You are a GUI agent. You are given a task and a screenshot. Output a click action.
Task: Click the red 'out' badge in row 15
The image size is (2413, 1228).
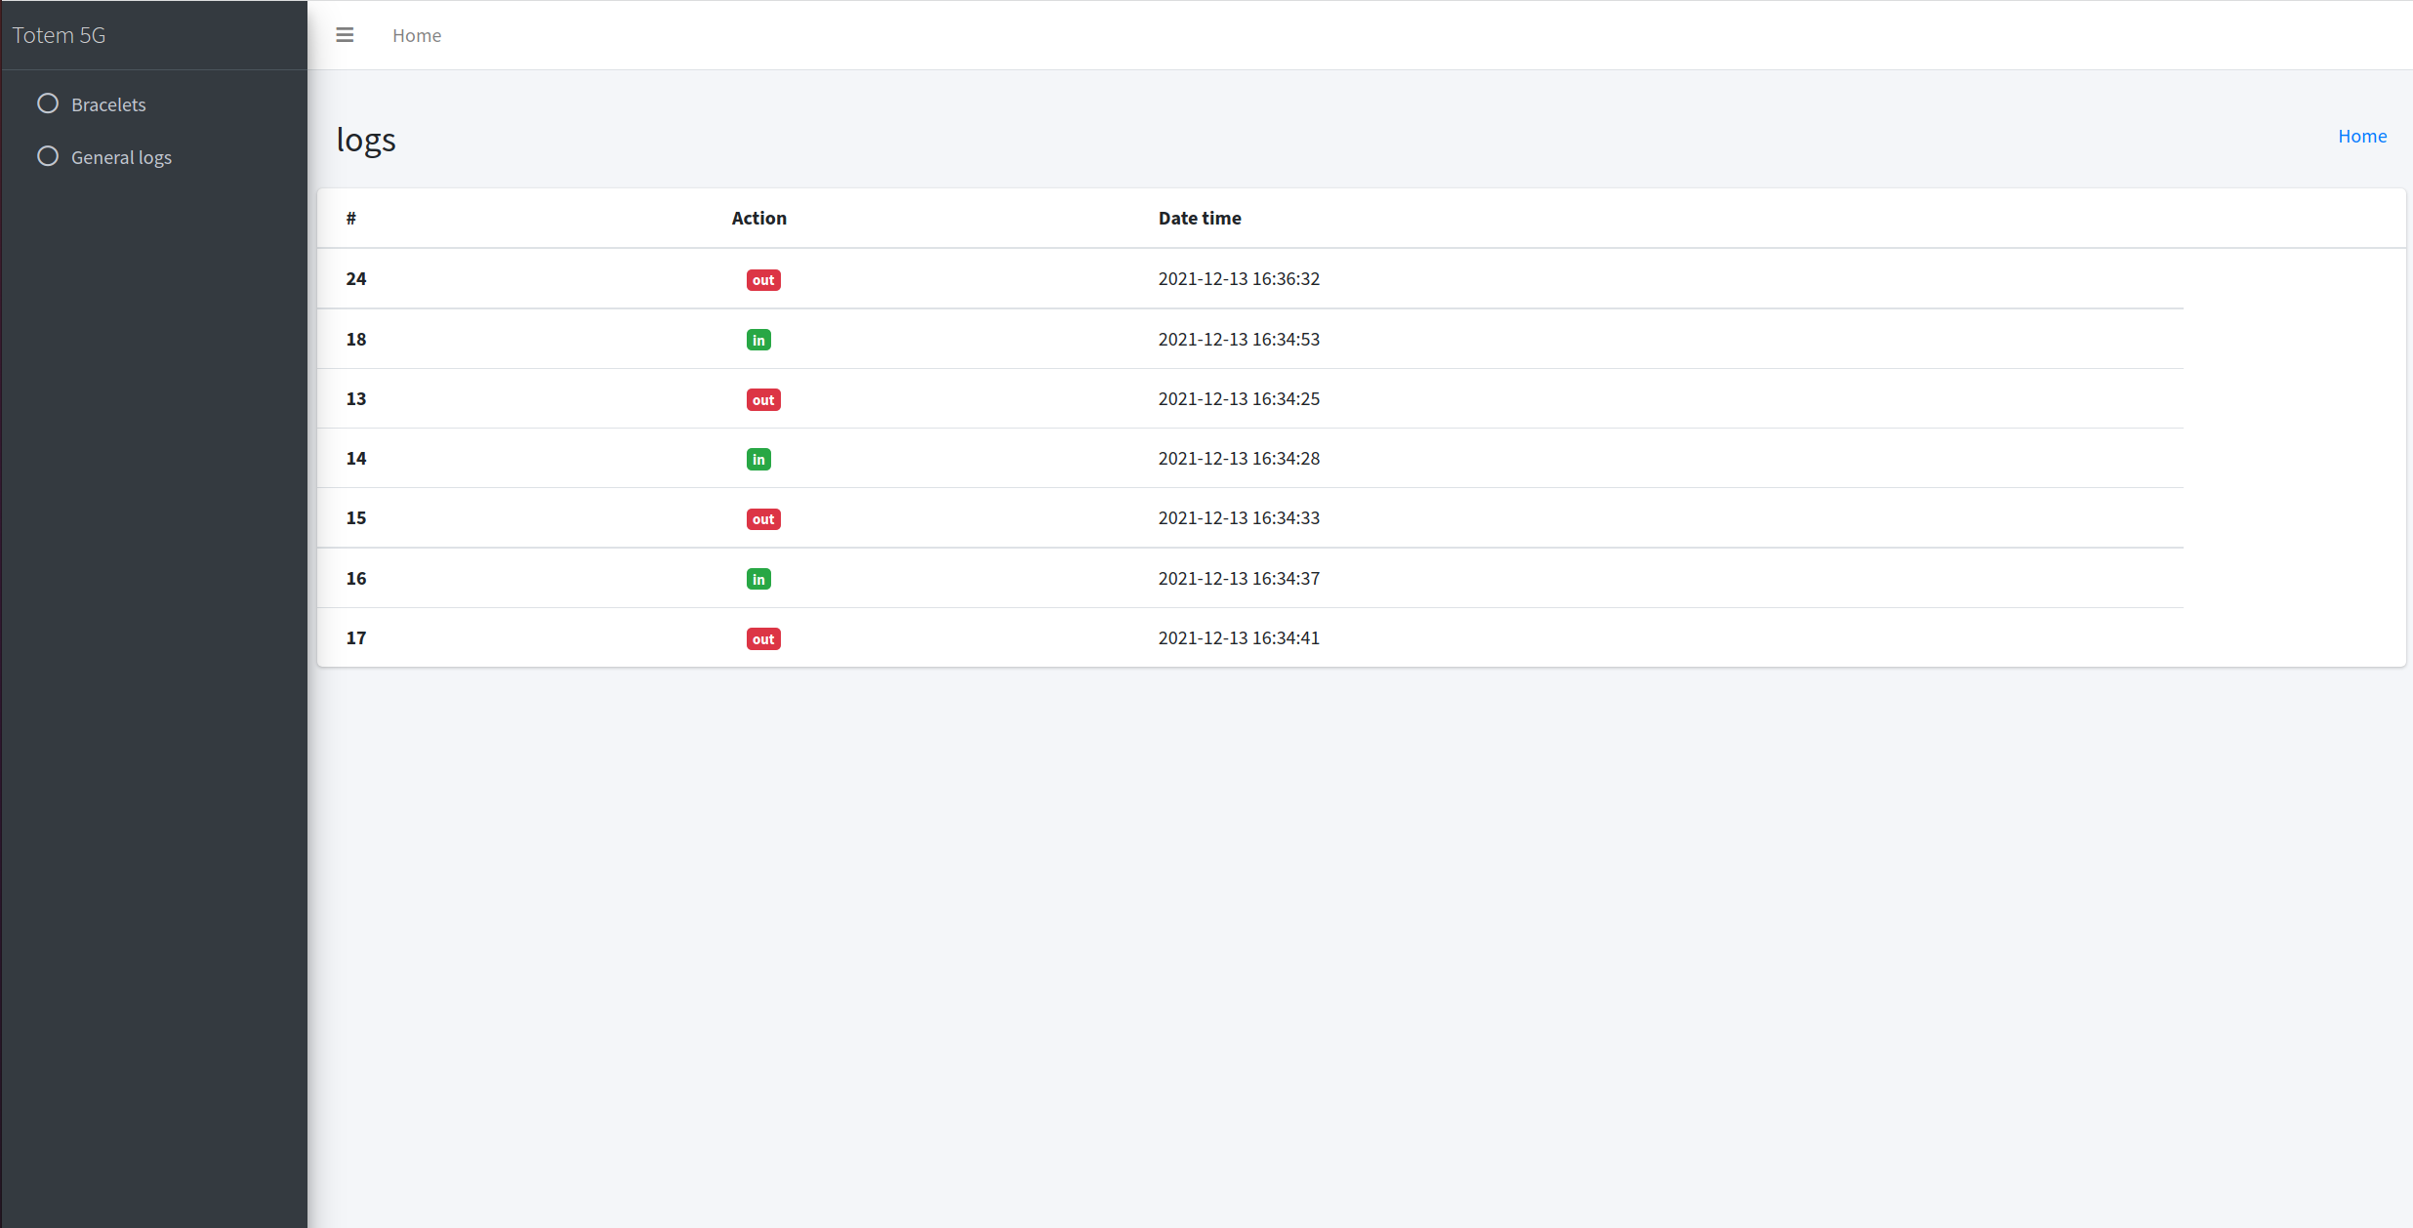coord(762,519)
